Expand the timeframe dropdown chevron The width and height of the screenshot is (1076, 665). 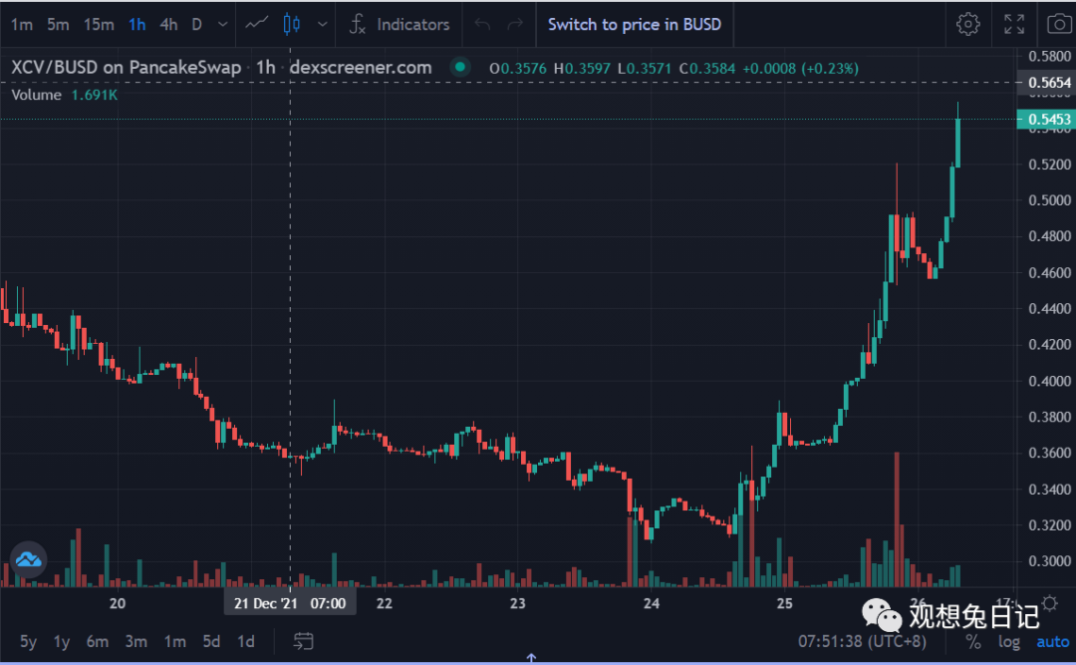point(222,25)
